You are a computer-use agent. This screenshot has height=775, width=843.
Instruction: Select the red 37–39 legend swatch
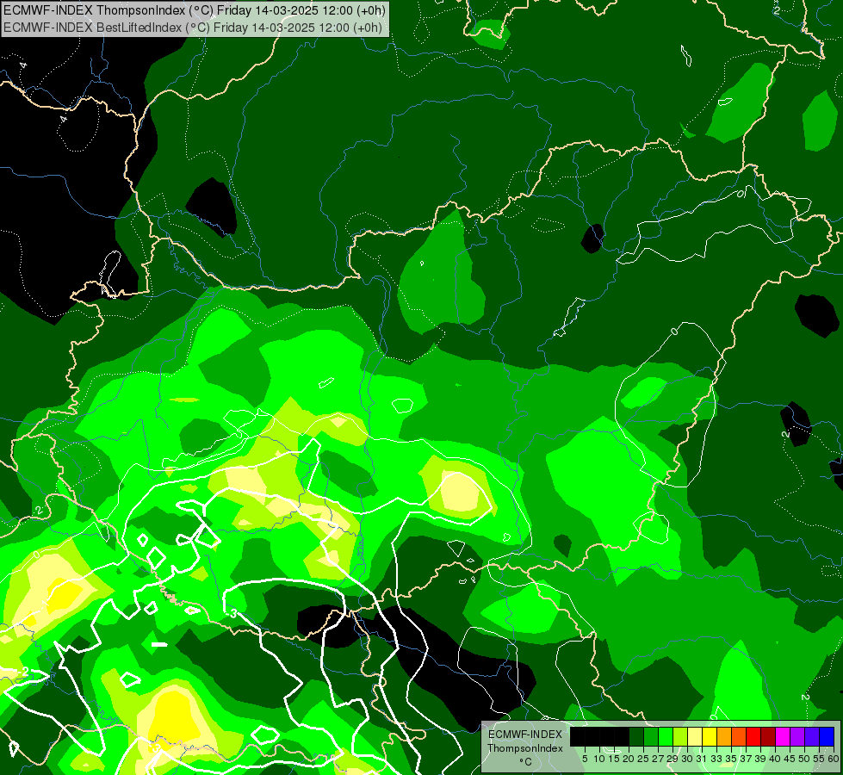pos(753,736)
